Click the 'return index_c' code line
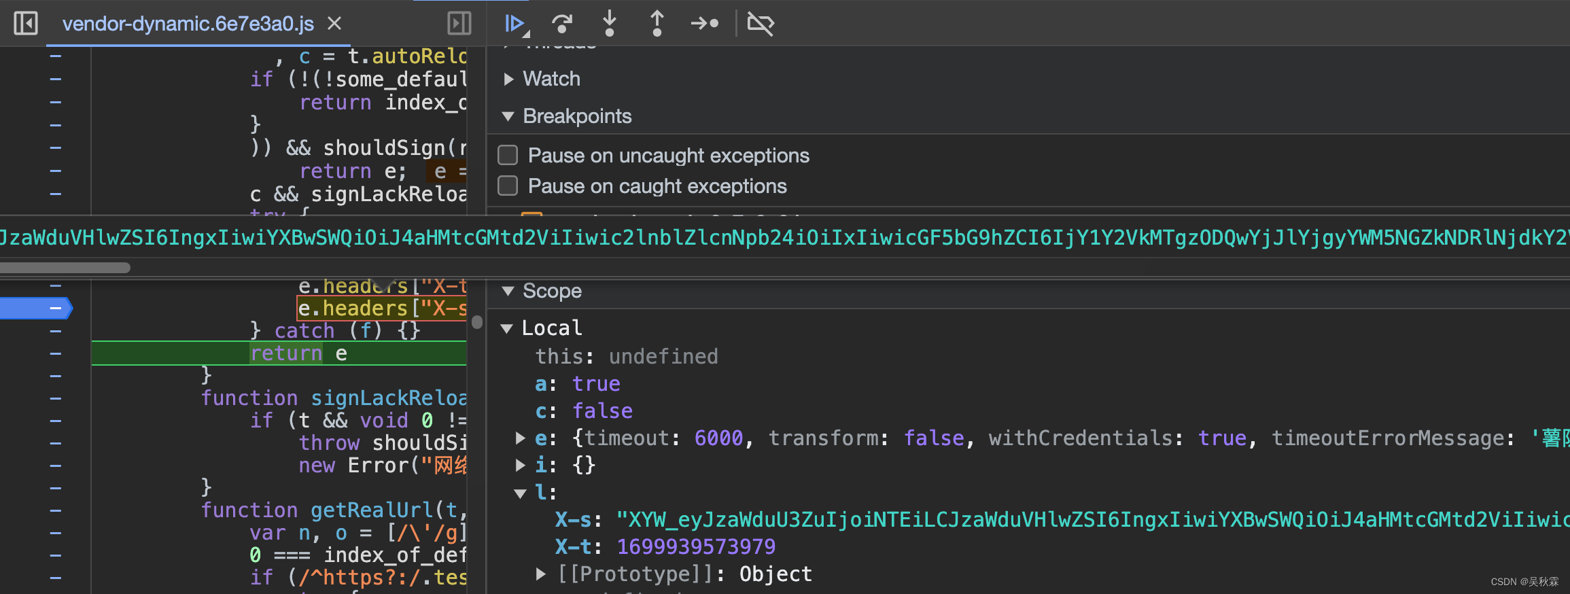This screenshot has width=1570, height=594. [x=383, y=103]
